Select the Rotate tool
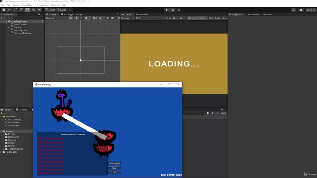This screenshot has height=178, width=317. pyautogui.click(x=15, y=10)
